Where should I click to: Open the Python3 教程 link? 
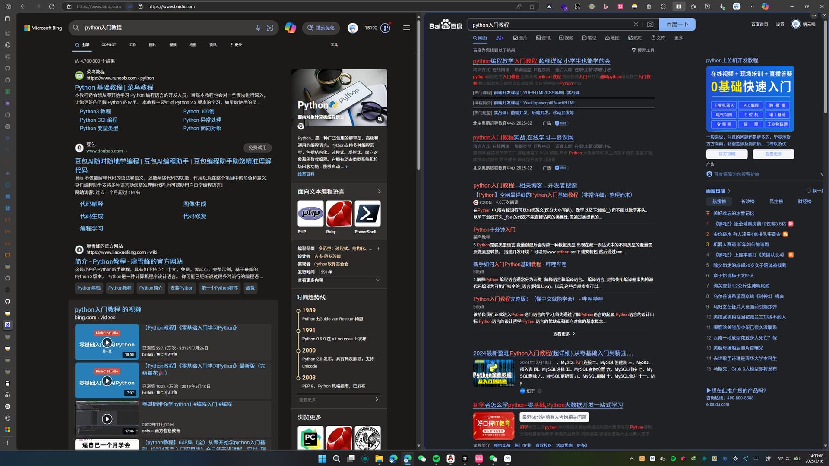[x=95, y=111]
